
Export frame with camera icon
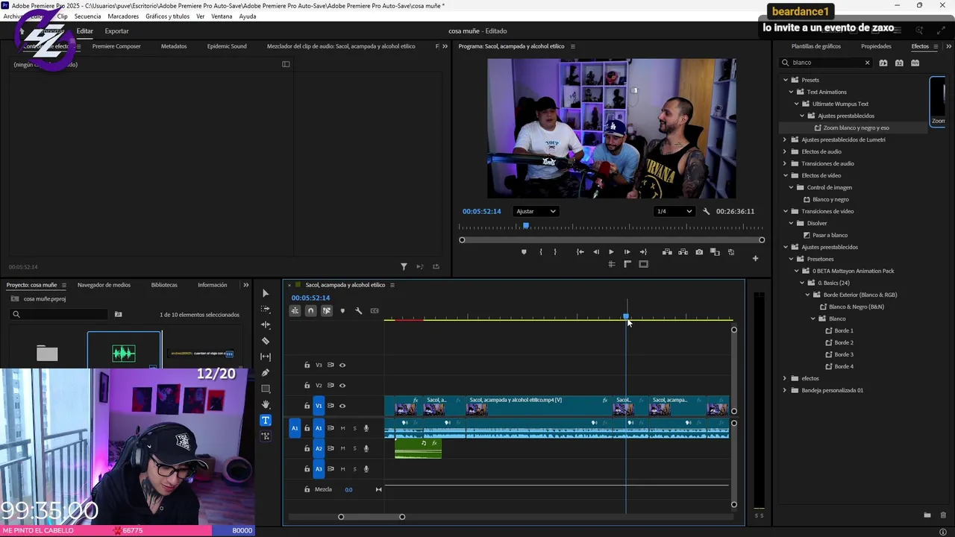point(699,252)
